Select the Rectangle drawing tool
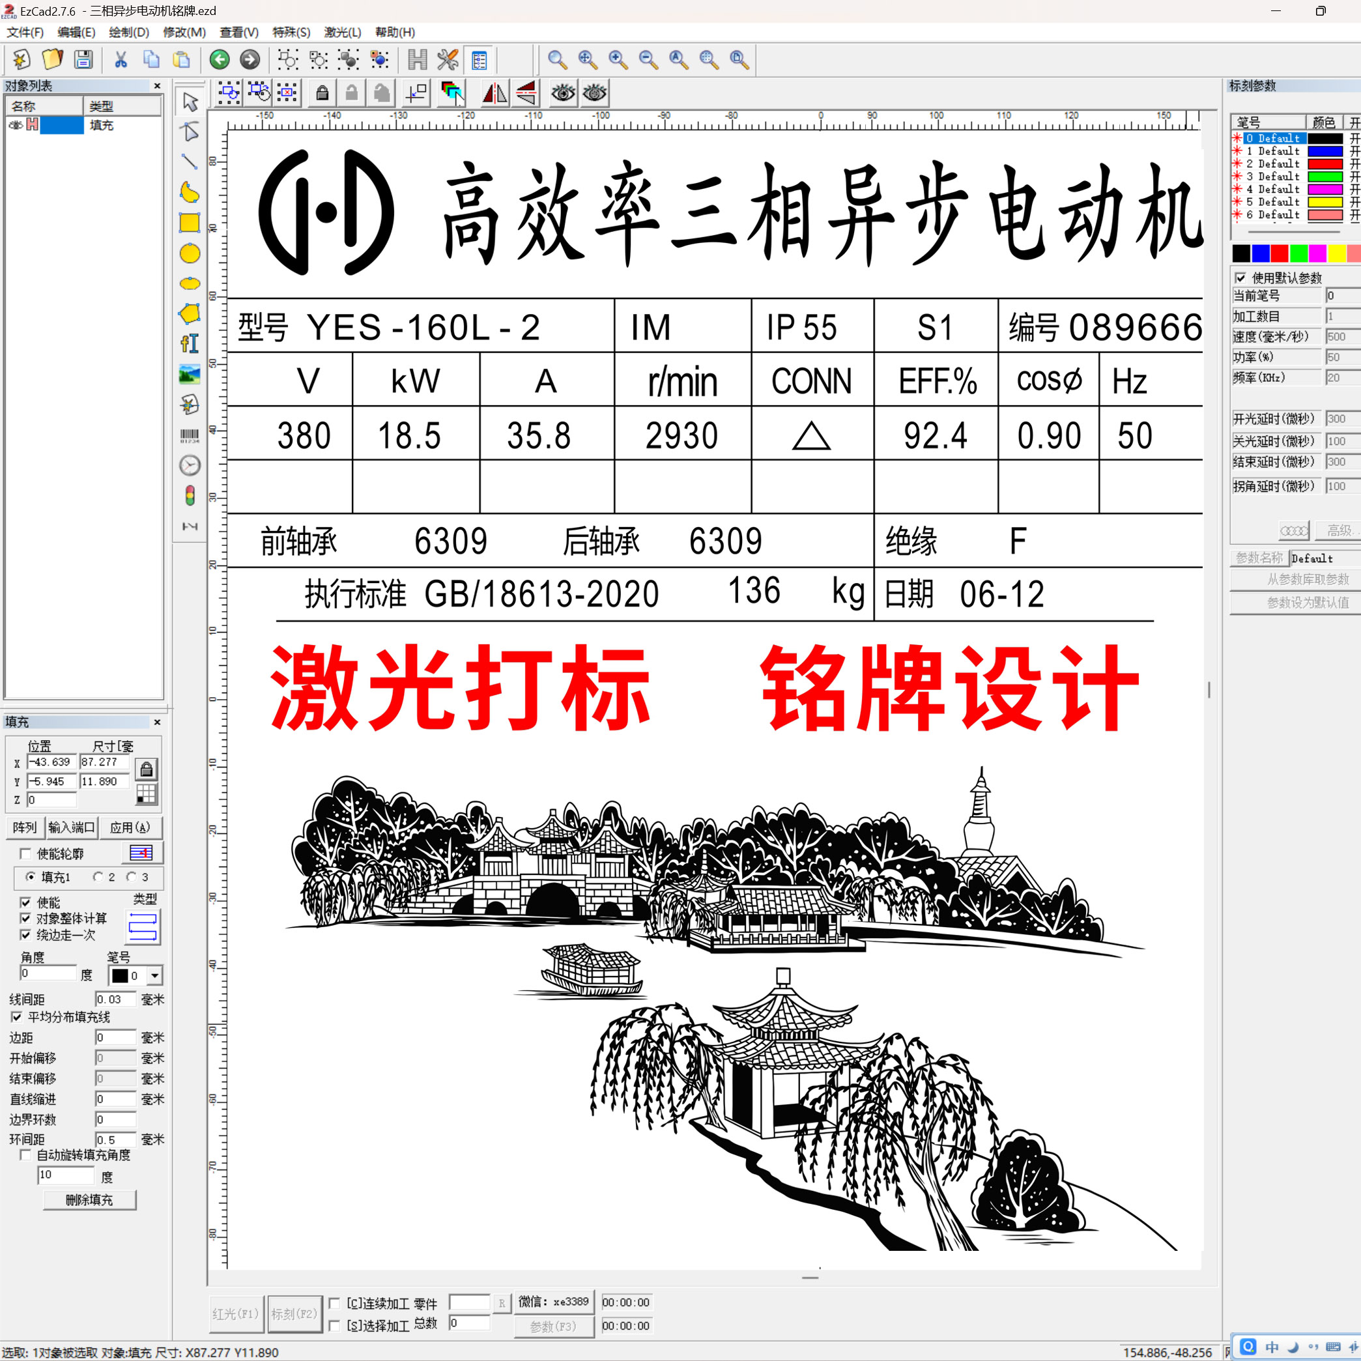This screenshot has height=1361, width=1361. point(189,223)
